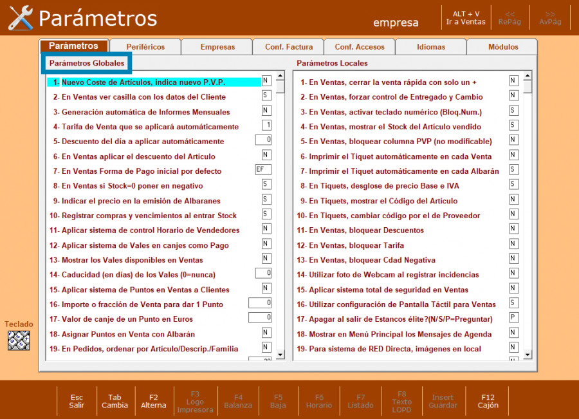Image resolution: width=579 pixels, height=419 pixels.
Task: Click ALT+V Ir a Ventas button
Action: point(466,18)
